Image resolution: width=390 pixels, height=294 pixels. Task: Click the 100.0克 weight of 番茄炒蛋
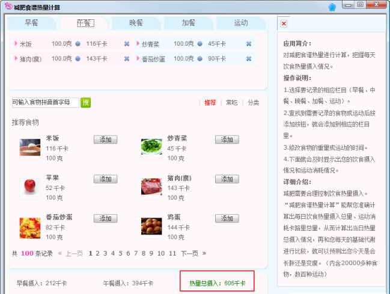click(183, 59)
